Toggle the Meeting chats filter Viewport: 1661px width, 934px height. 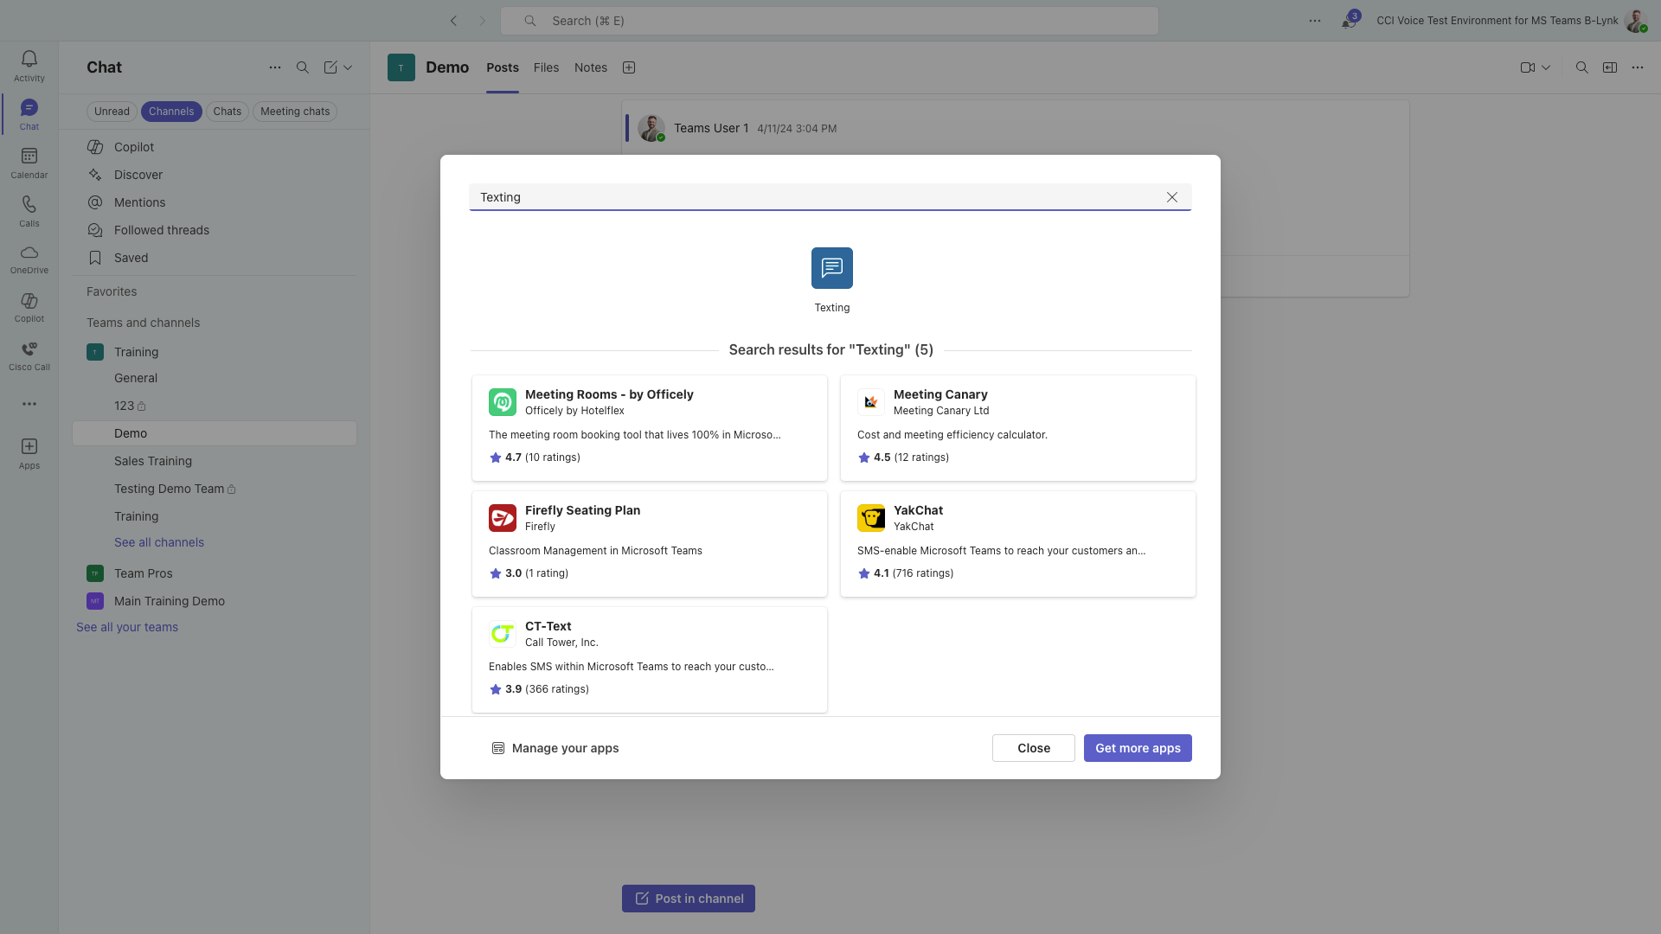pyautogui.click(x=295, y=112)
